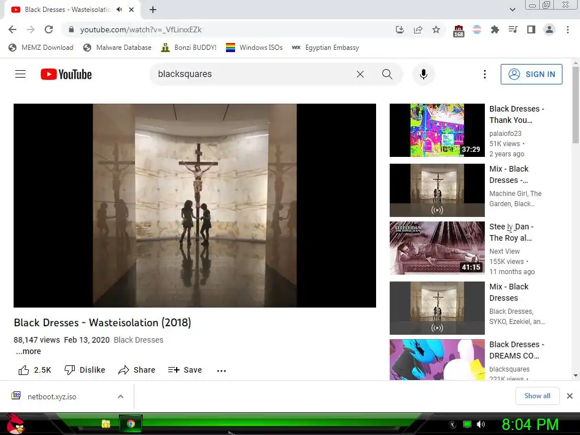This screenshot has width=580, height=435.
Task: Click the SIGN IN button
Action: click(x=531, y=74)
